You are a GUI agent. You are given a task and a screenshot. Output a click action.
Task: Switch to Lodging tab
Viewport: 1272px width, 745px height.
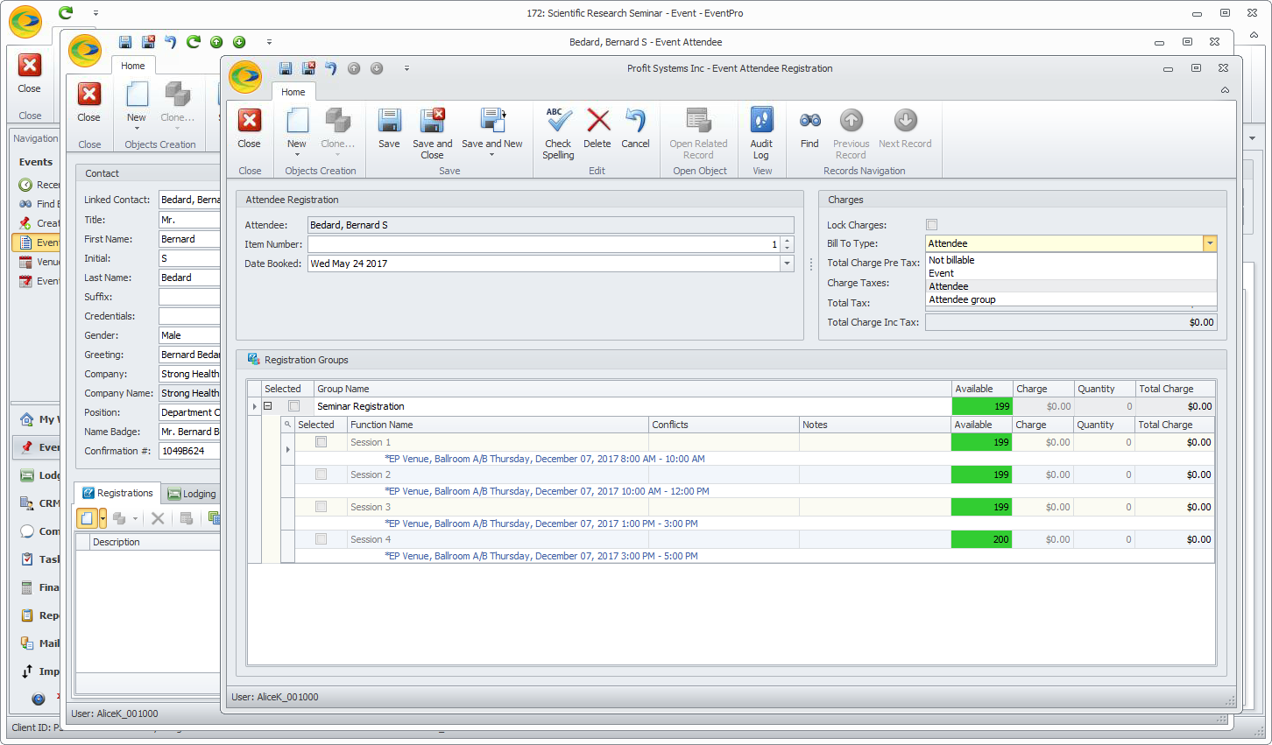coord(192,494)
